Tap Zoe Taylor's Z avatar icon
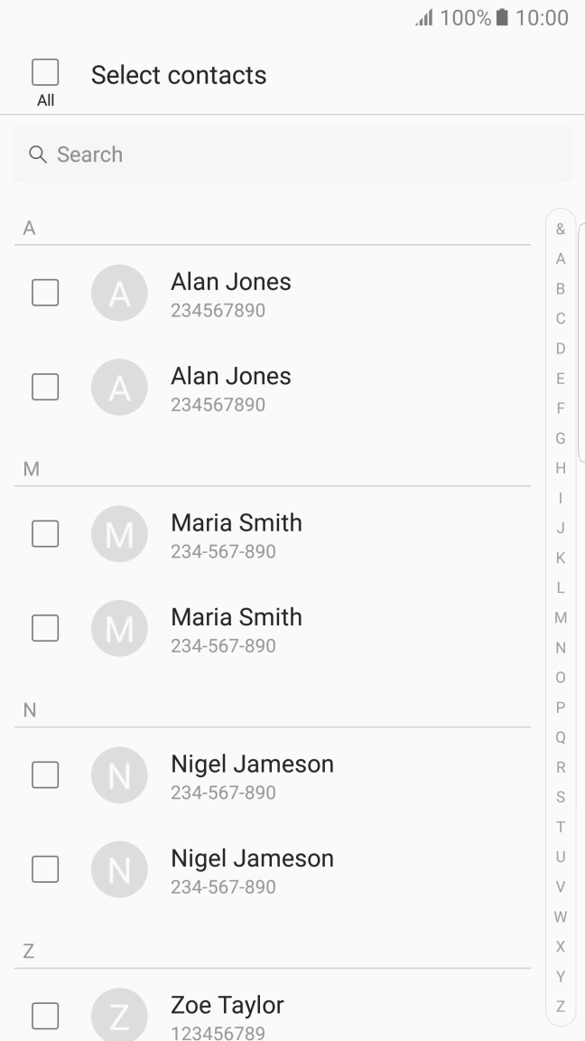The image size is (585, 1041). [119, 1016]
